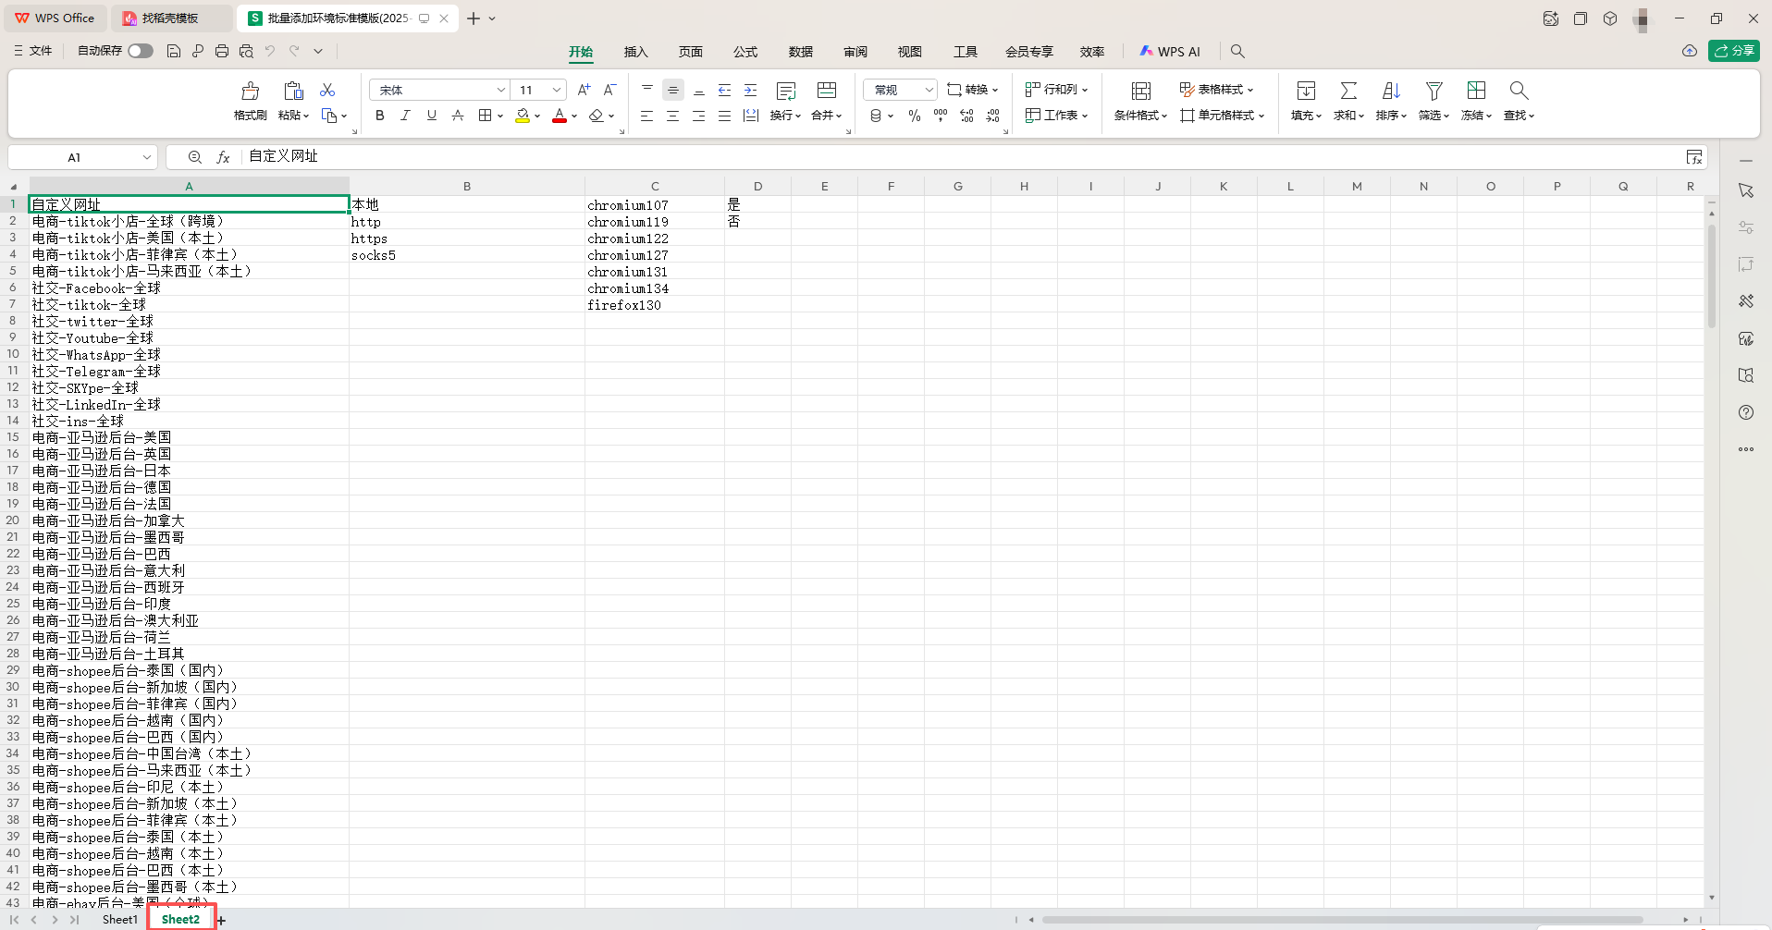The width and height of the screenshot is (1772, 930).
Task: Open the number format dropdown (常规)
Action: 929,90
